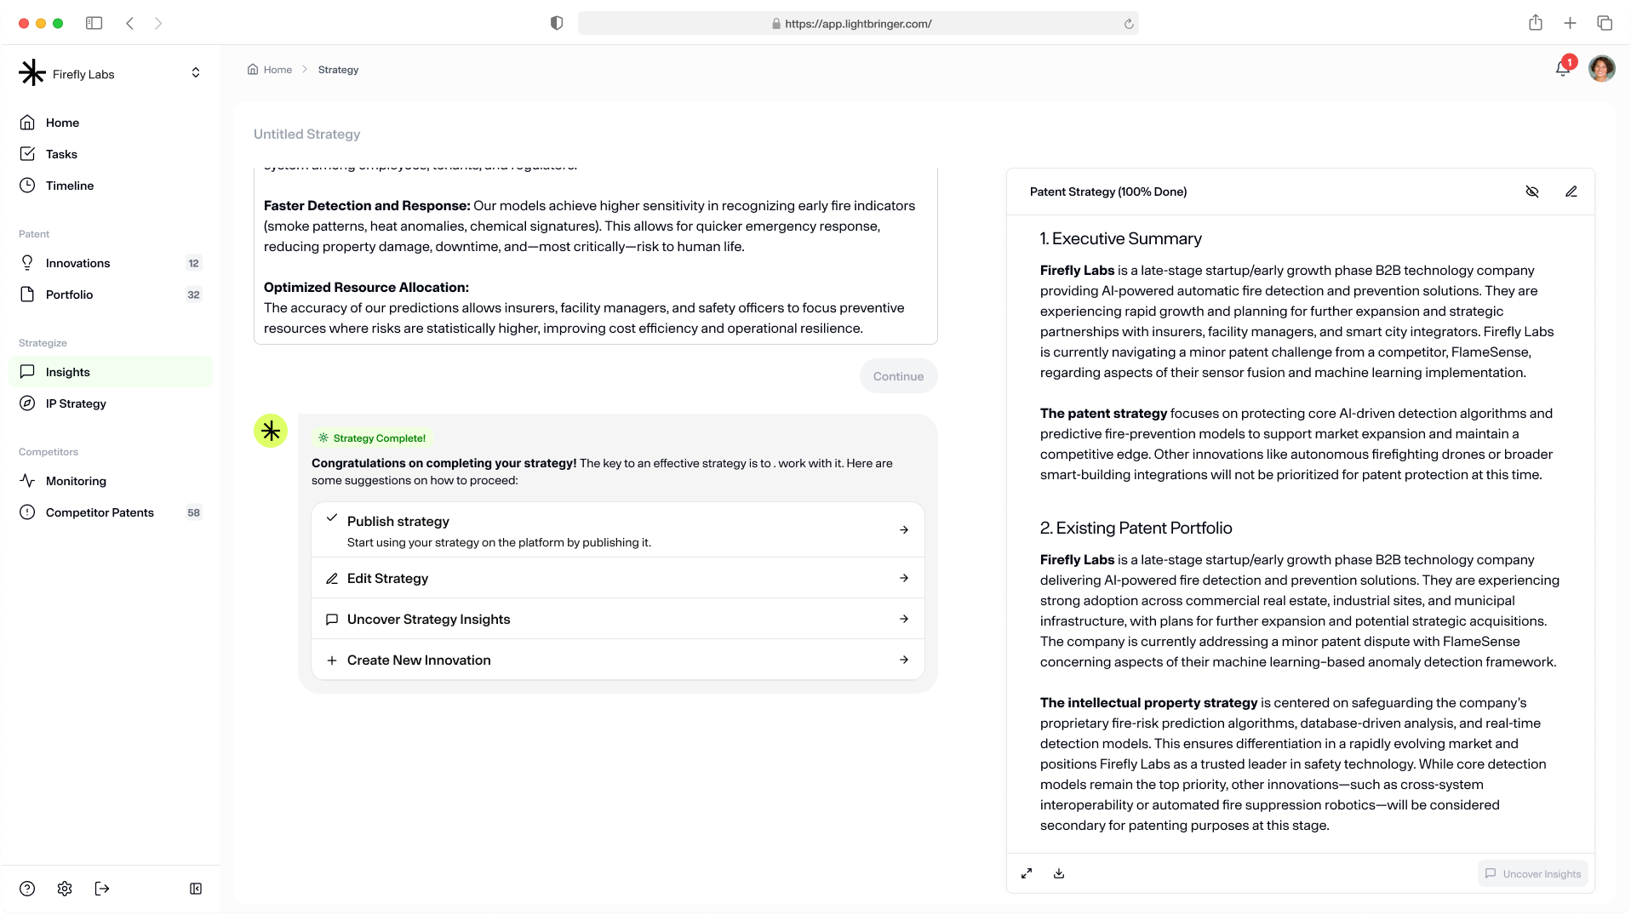Click the Strategy breadcrumb
The height and width of the screenshot is (915, 1631).
338,70
